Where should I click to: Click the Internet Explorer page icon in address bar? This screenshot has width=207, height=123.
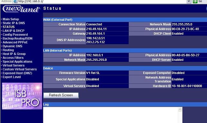tap(15, 2)
